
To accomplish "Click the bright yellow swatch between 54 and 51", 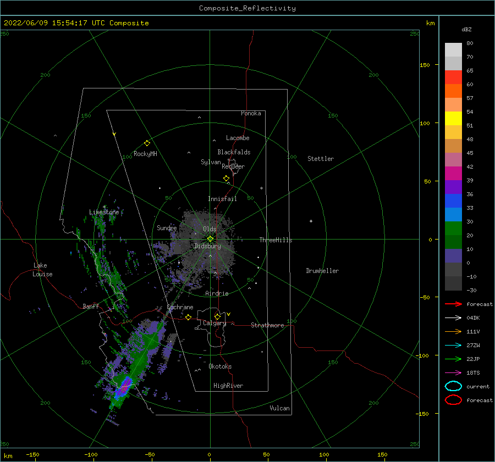I will (453, 118).
